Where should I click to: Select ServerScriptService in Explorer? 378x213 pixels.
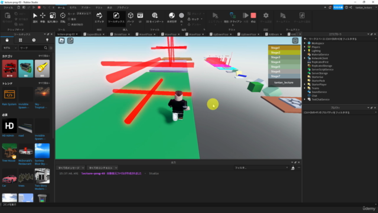tap(322, 70)
